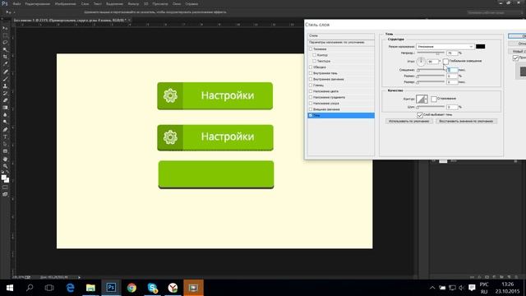
Task: Enable the Наложение цвета checkbox
Action: (x=311, y=91)
